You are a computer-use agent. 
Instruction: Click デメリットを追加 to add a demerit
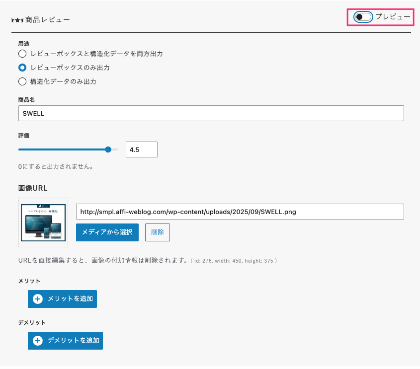(65, 341)
